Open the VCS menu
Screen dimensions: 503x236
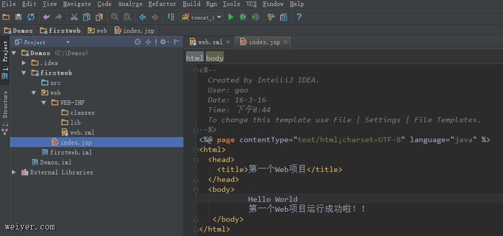pyautogui.click(x=251, y=4)
